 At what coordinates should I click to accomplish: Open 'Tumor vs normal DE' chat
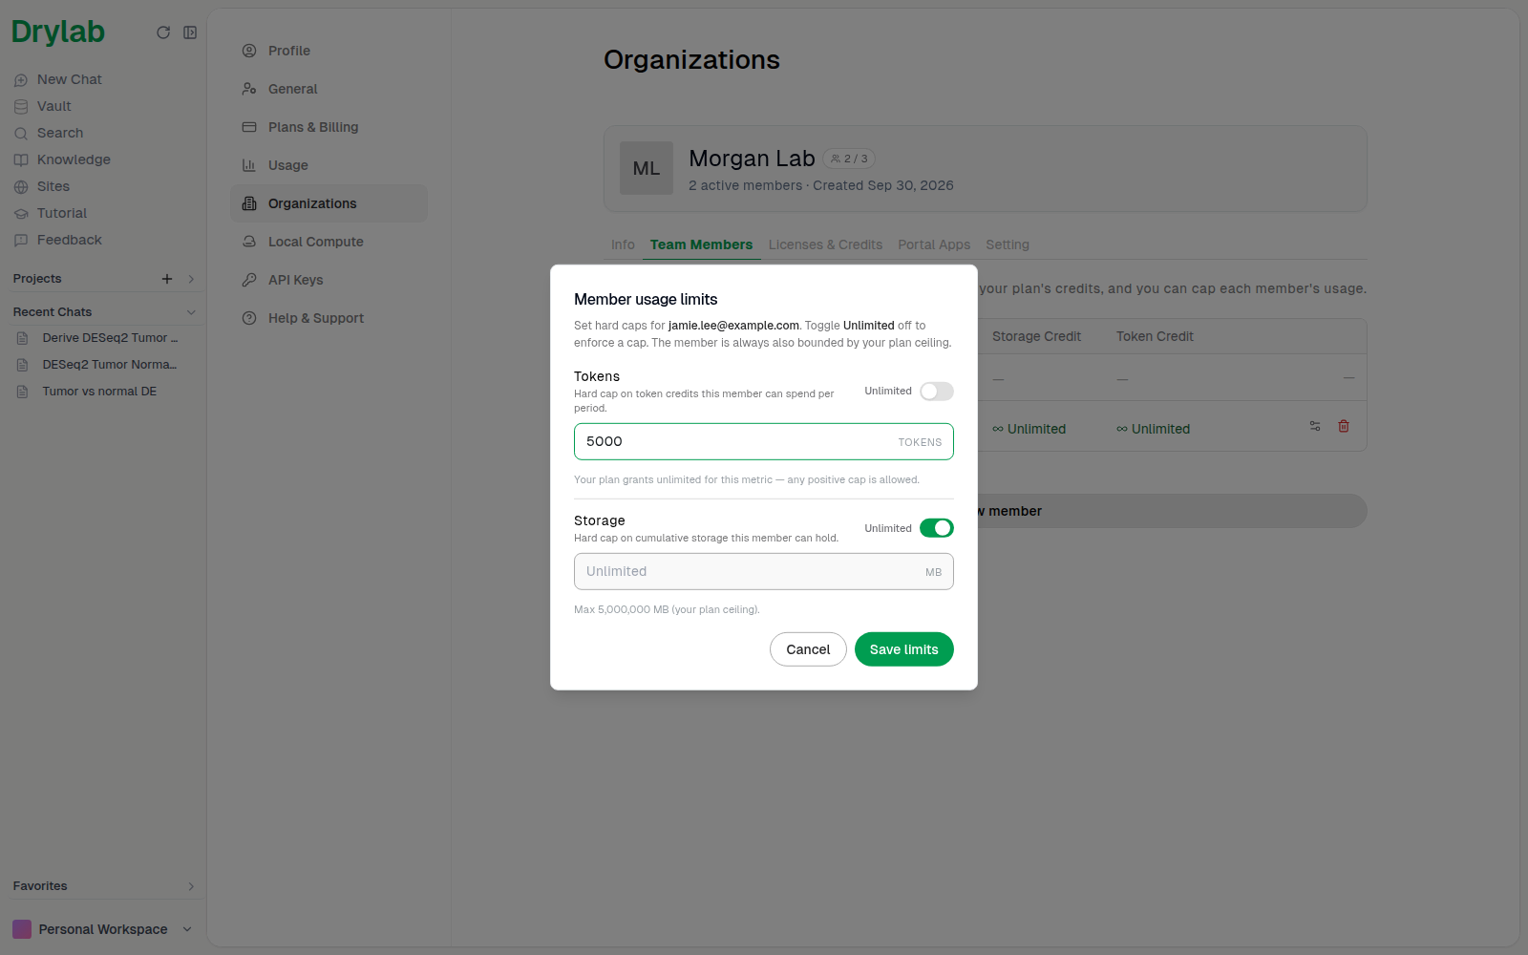tap(101, 392)
